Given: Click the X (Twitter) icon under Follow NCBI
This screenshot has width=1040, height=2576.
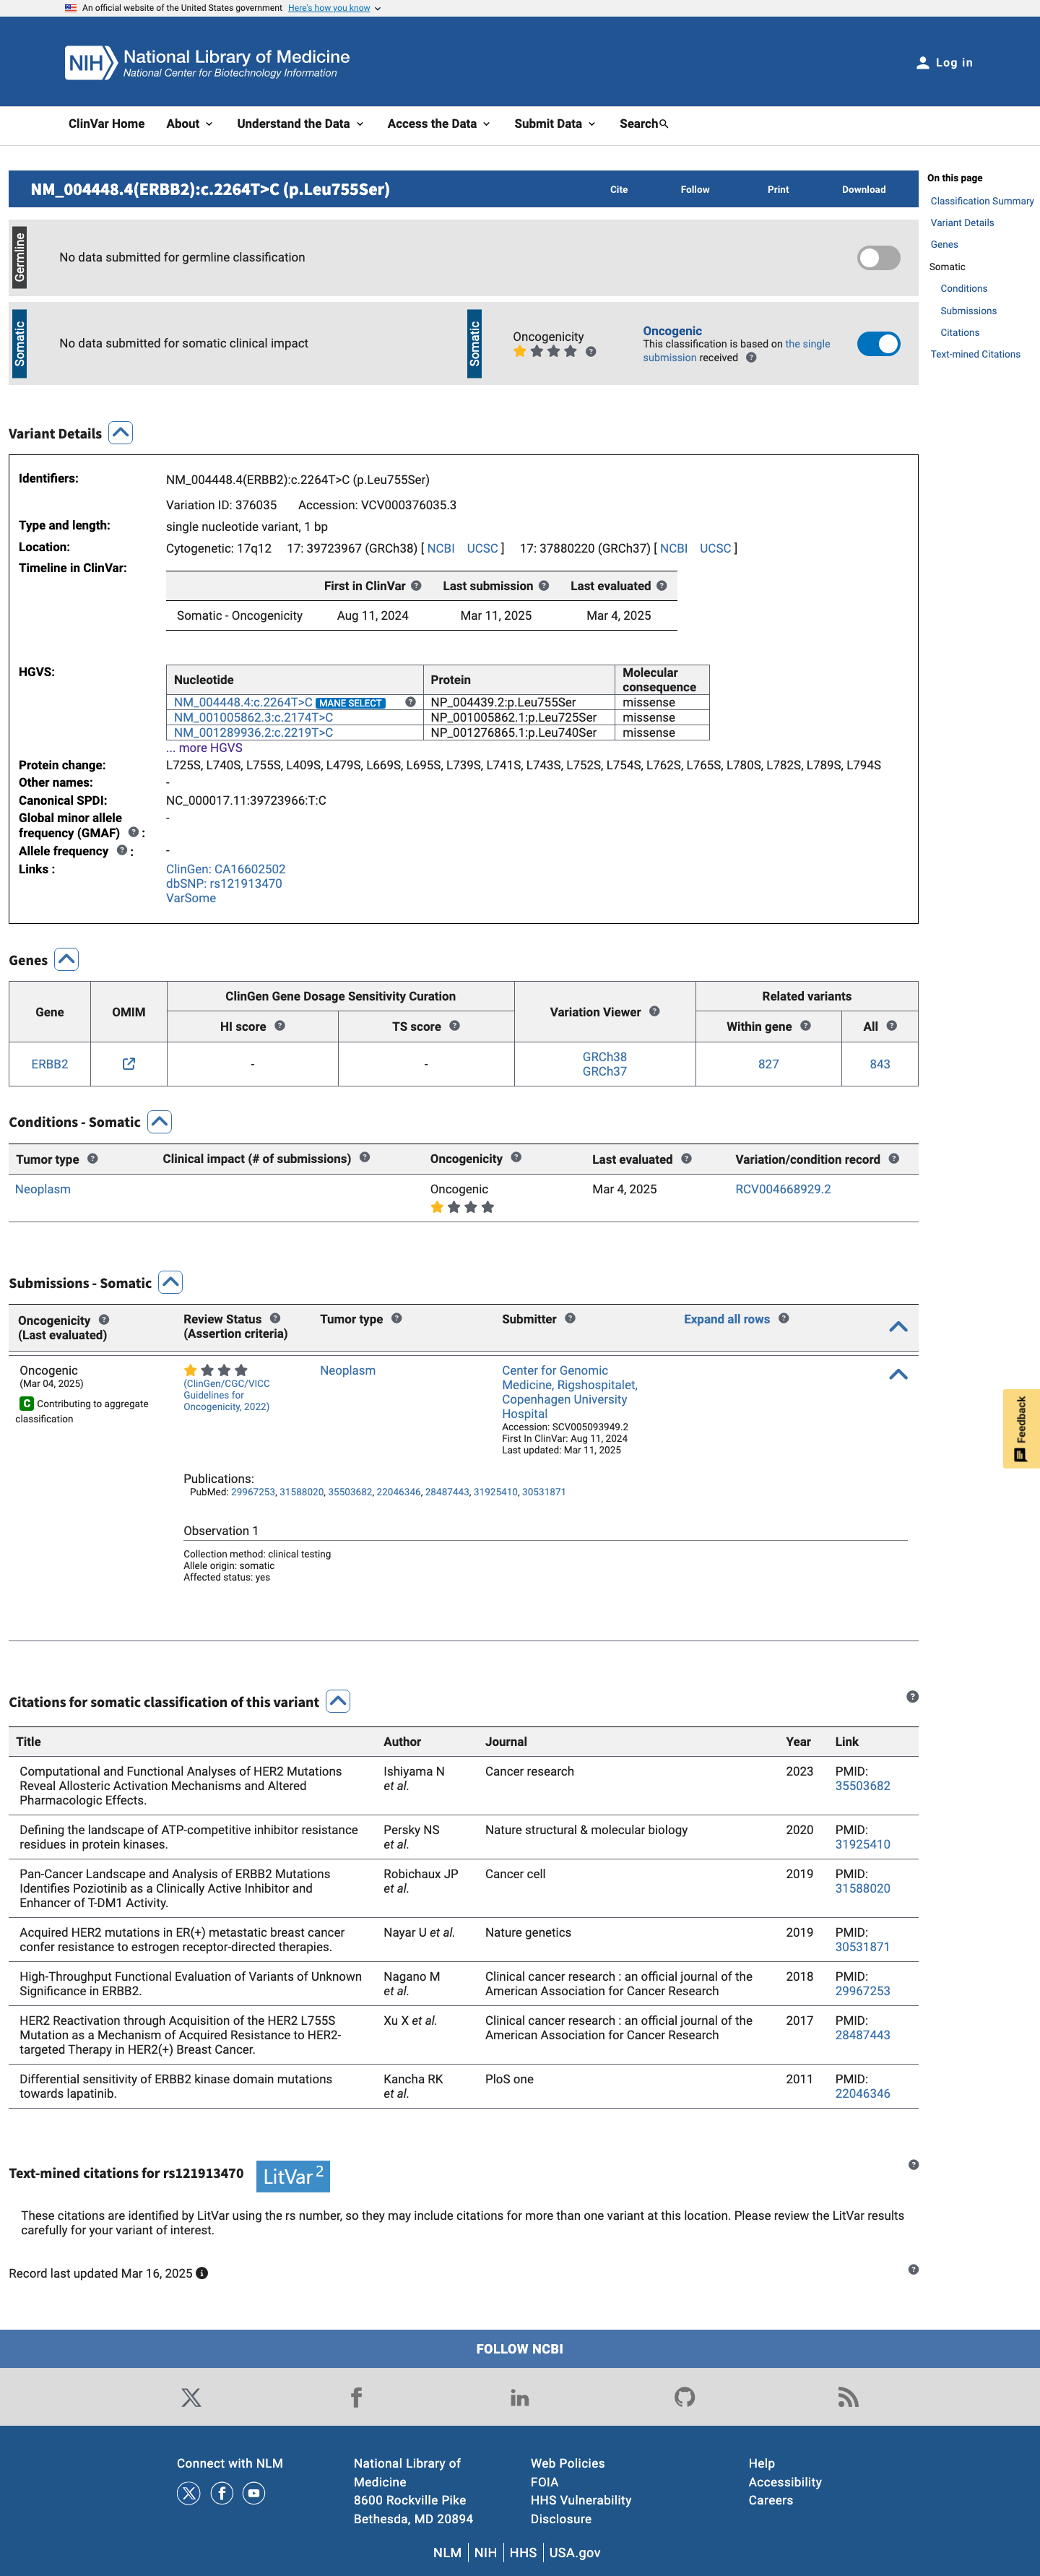Looking at the screenshot, I should (191, 2397).
